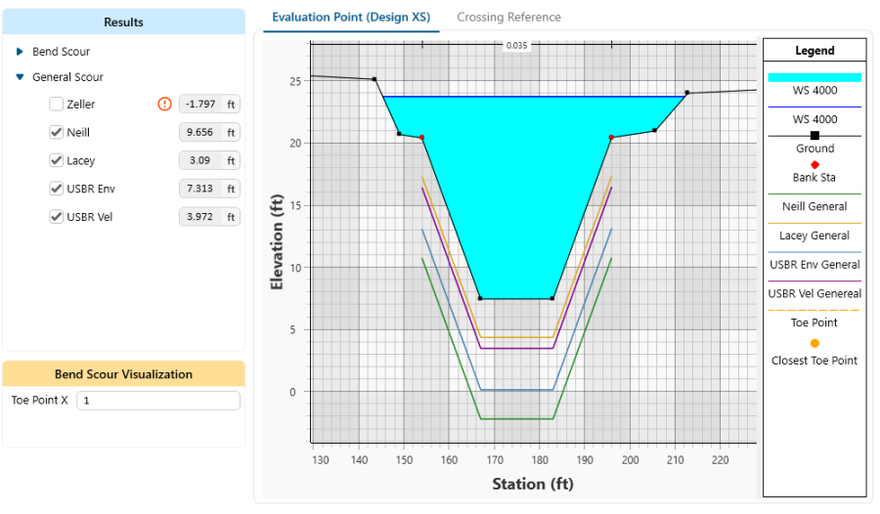Viewport: 880px width, 514px height.
Task: Click the black Ground legend square marker
Action: coord(814,136)
